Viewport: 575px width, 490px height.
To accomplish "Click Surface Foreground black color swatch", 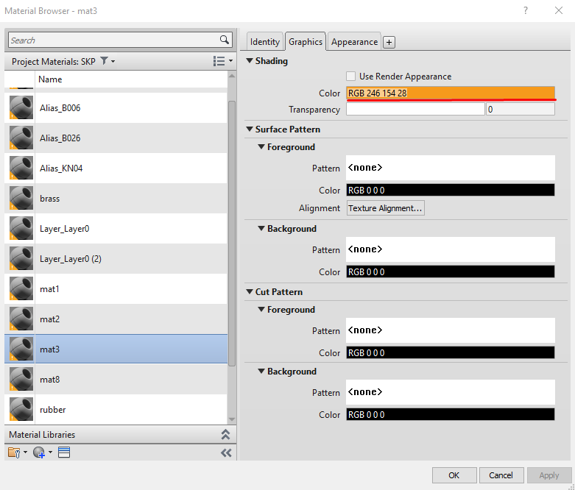I will [x=451, y=191].
